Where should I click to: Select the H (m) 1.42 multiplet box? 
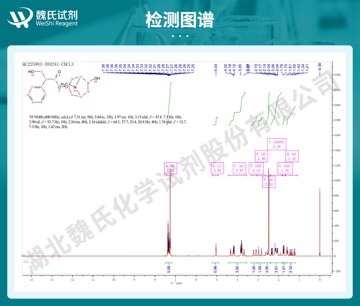[292, 156]
